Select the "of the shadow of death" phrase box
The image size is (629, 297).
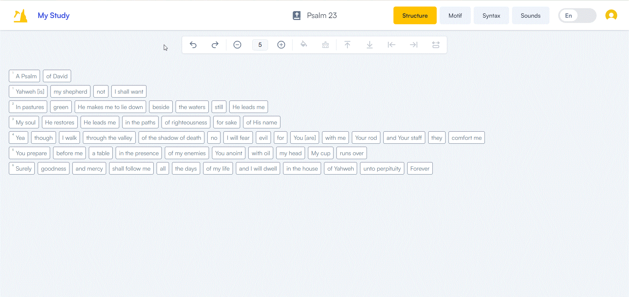pyautogui.click(x=171, y=138)
